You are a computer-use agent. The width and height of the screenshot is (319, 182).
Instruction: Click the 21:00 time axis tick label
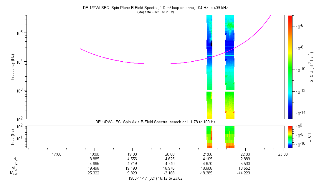[208, 154]
